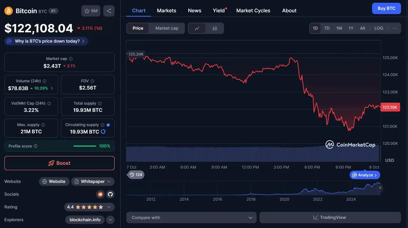408x228 pixels.
Task: Expand the Whitepaper dropdown
Action: coord(109,182)
